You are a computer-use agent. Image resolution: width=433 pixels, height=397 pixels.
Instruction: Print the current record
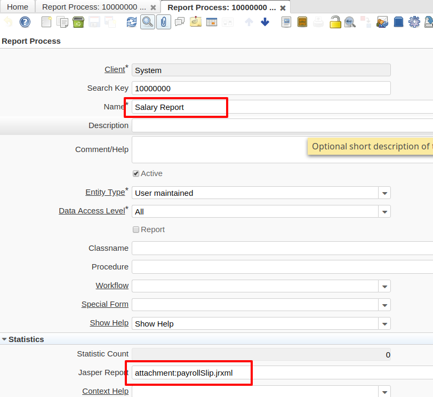[318, 22]
